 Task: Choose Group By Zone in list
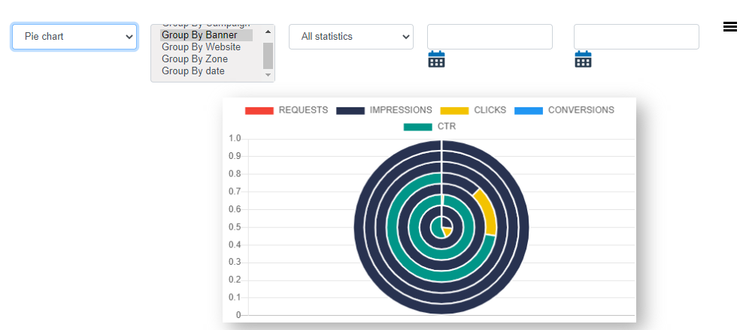(195, 59)
